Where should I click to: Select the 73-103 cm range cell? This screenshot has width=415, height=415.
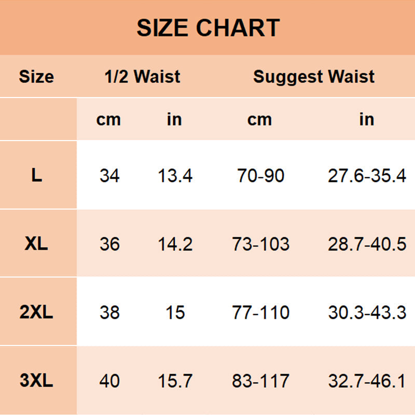(260, 244)
